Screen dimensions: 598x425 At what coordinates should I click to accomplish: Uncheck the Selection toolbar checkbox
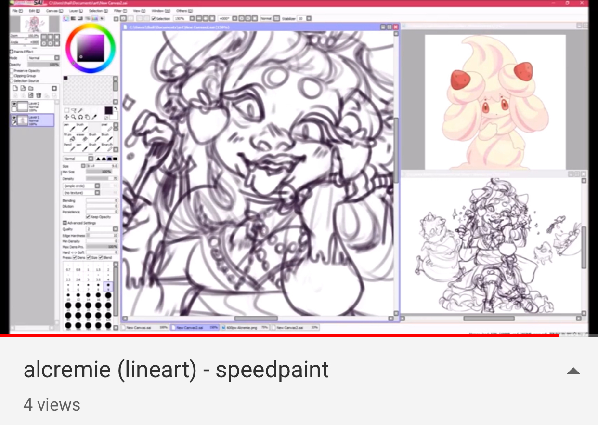(x=154, y=18)
